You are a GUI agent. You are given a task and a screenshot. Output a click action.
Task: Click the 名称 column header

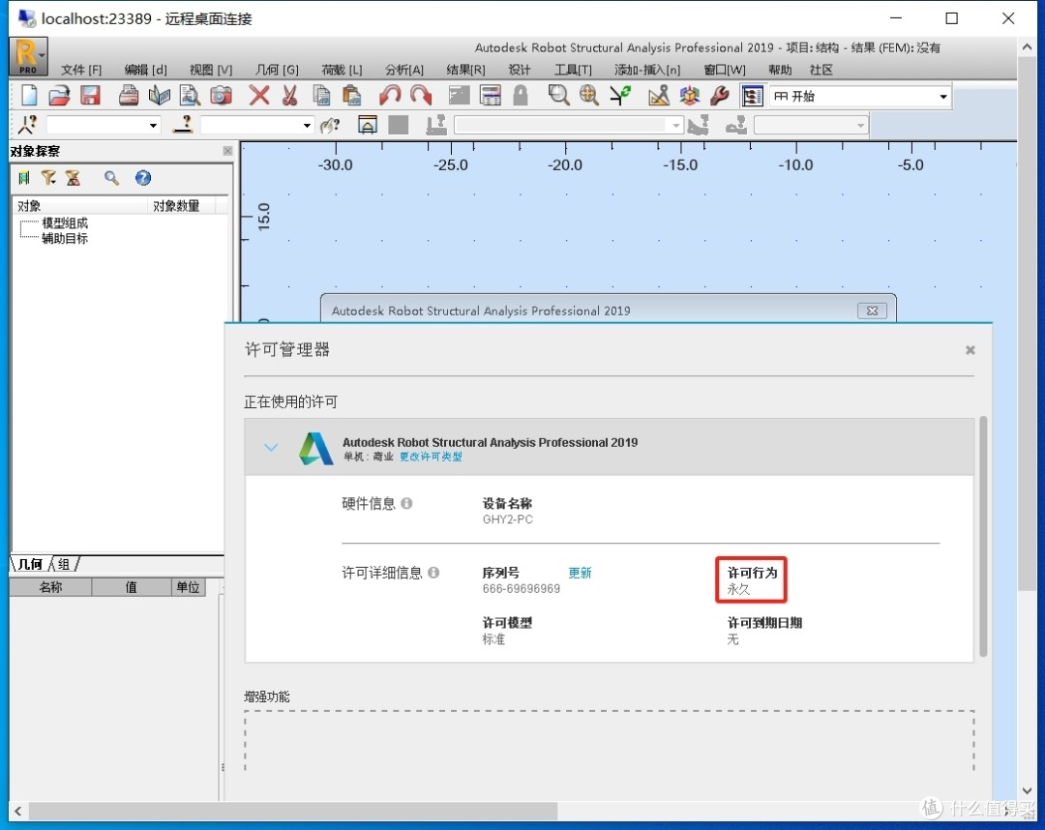coord(50,587)
